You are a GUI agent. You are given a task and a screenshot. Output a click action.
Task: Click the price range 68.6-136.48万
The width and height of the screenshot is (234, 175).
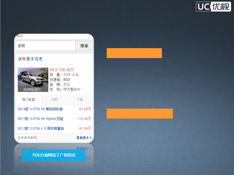coord(62,70)
